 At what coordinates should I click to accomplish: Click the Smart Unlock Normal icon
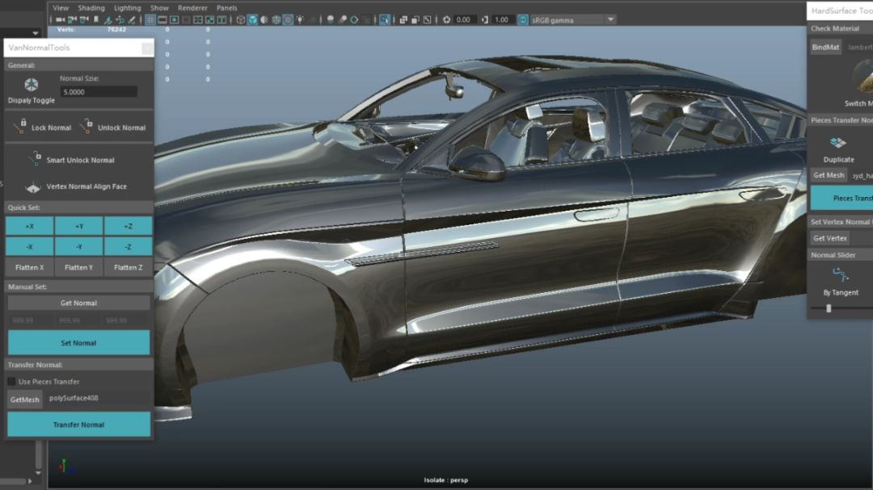[x=35, y=158]
